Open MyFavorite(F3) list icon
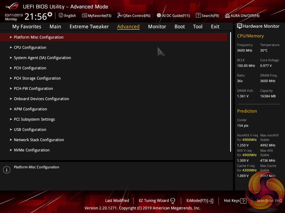 85,16
